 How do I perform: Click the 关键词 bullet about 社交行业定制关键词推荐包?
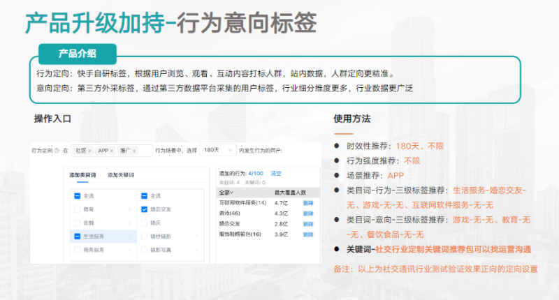[x=439, y=250]
